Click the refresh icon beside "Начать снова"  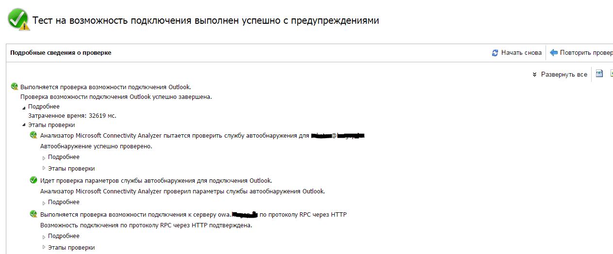[x=495, y=53]
